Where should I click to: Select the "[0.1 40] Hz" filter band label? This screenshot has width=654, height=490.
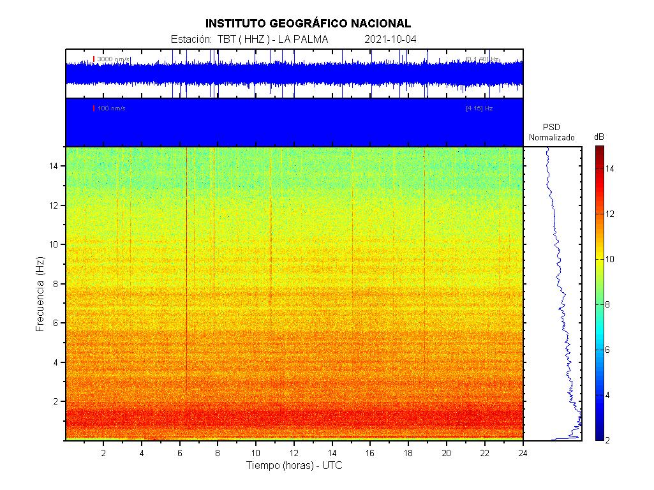[482, 59]
